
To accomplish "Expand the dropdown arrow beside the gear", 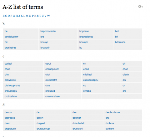I will pos(142,7).
